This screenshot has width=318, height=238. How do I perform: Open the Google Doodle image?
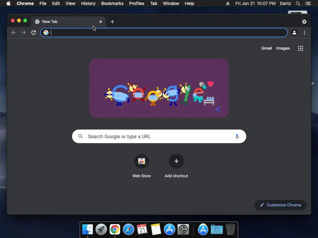tap(159, 88)
